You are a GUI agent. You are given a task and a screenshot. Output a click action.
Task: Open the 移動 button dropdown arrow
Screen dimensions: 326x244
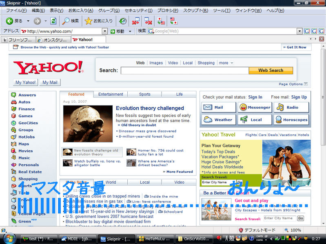[130, 31]
